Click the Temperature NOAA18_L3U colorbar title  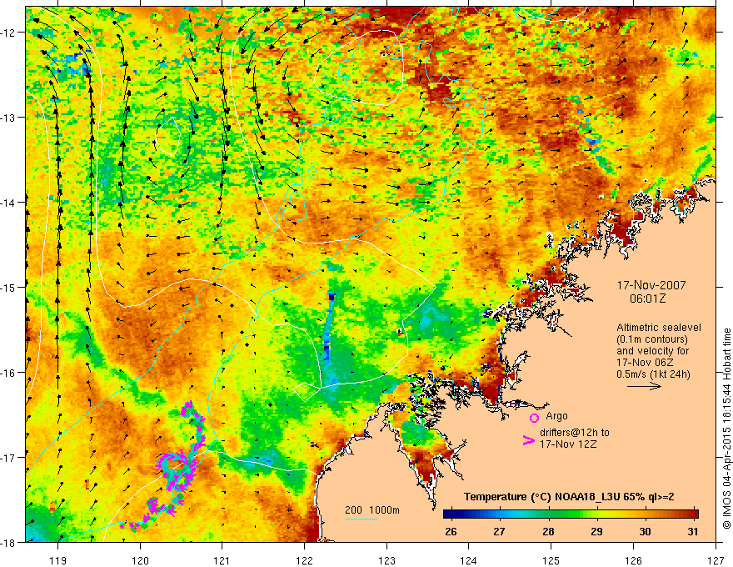click(x=569, y=497)
